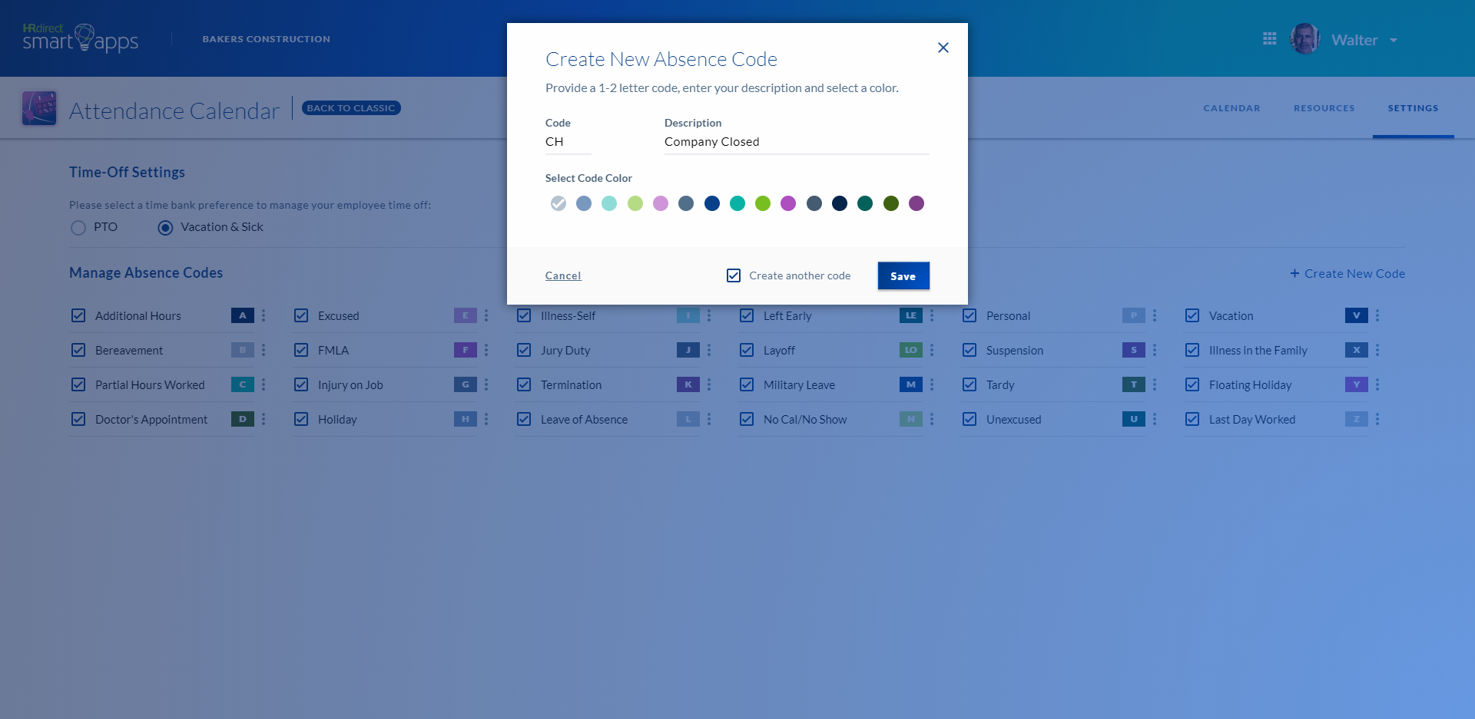Select the PTO radio button
The width and height of the screenshot is (1475, 719).
[78, 227]
